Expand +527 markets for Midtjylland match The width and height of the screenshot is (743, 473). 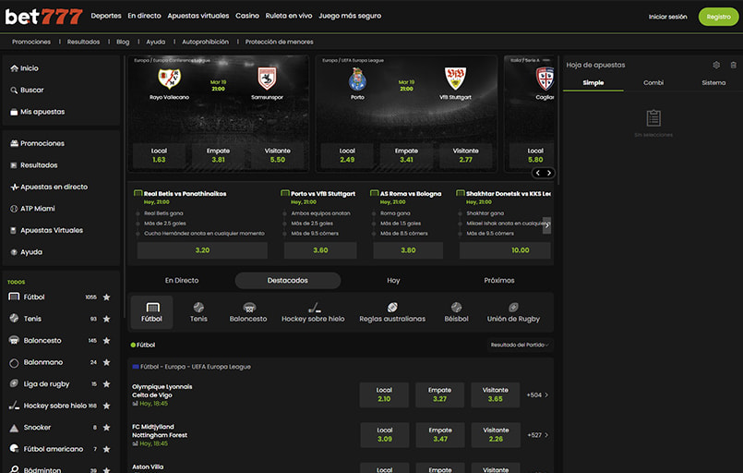(537, 434)
